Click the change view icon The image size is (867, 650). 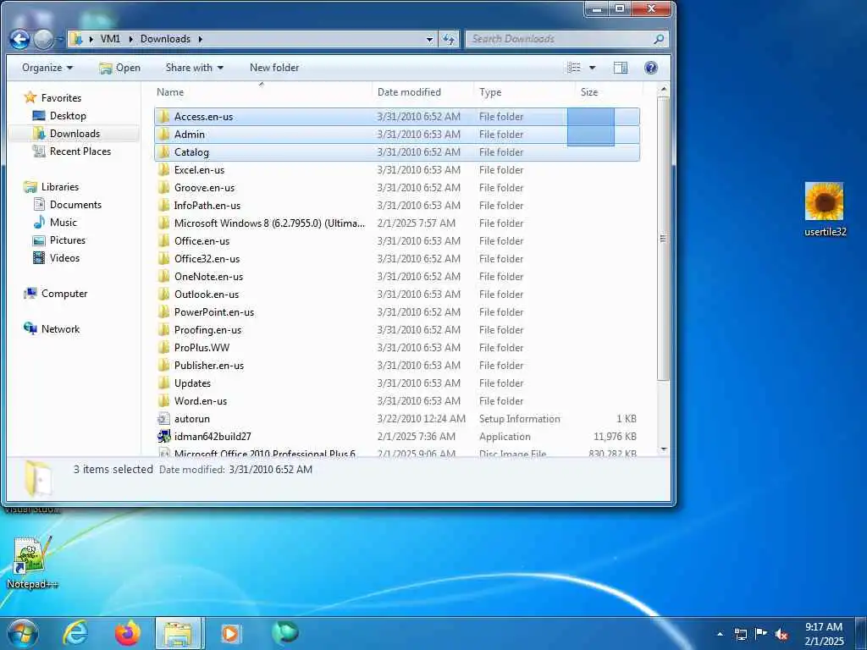pyautogui.click(x=574, y=68)
